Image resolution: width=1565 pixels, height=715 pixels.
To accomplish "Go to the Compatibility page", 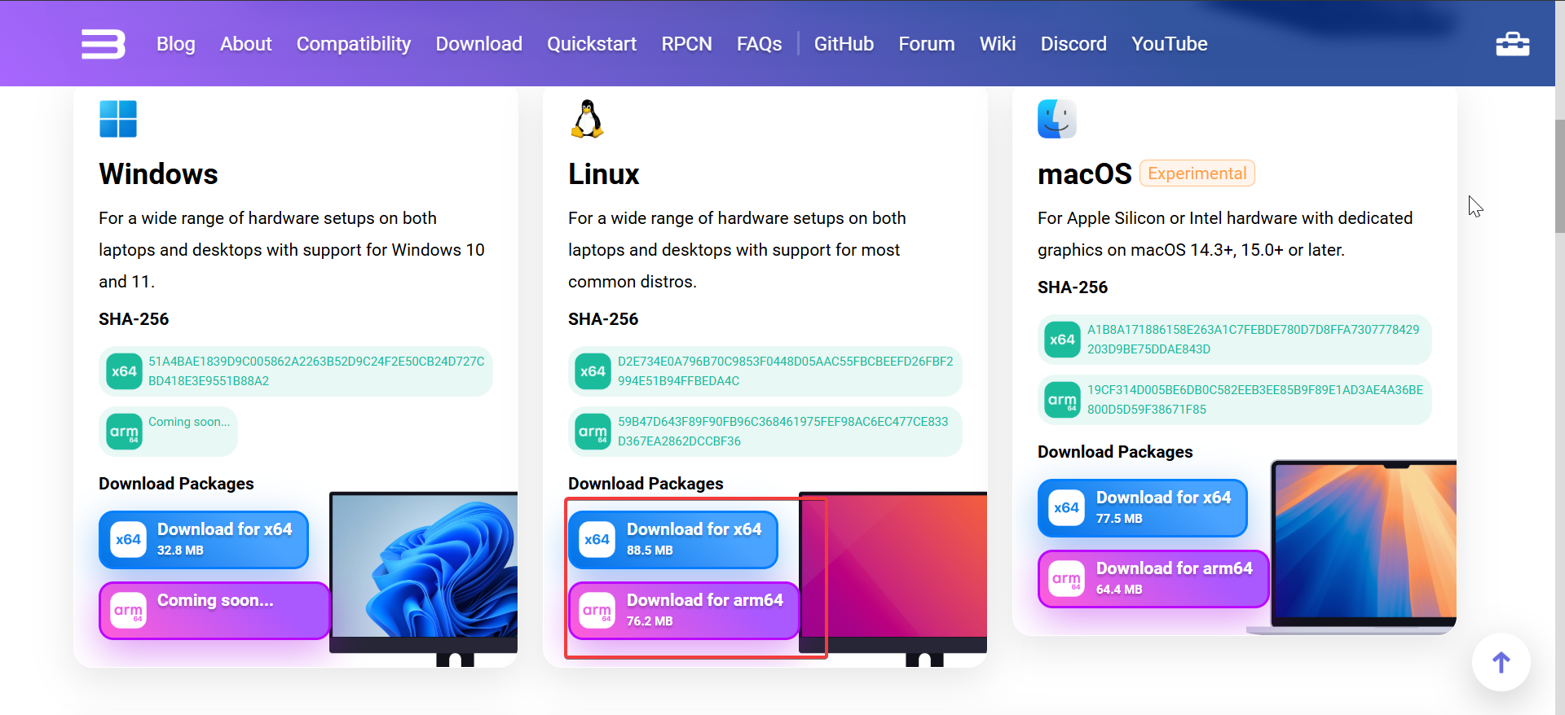I will [354, 44].
